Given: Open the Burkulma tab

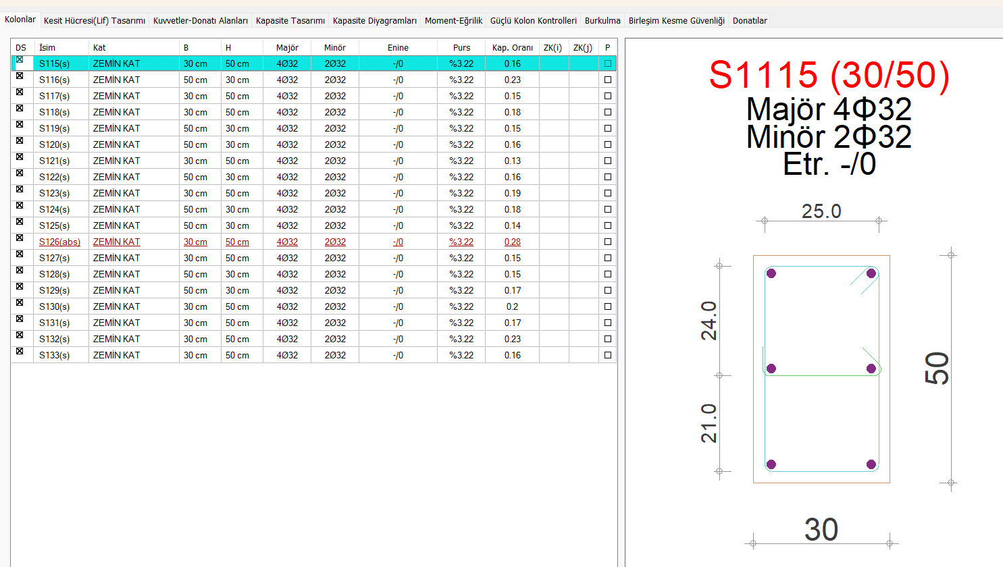Looking at the screenshot, I should point(602,21).
